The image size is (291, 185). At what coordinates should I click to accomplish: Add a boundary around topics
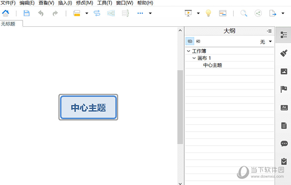click(111, 13)
